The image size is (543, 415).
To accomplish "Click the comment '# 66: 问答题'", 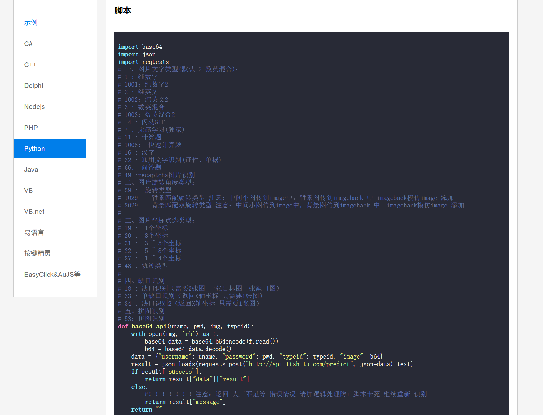I will [140, 168].
